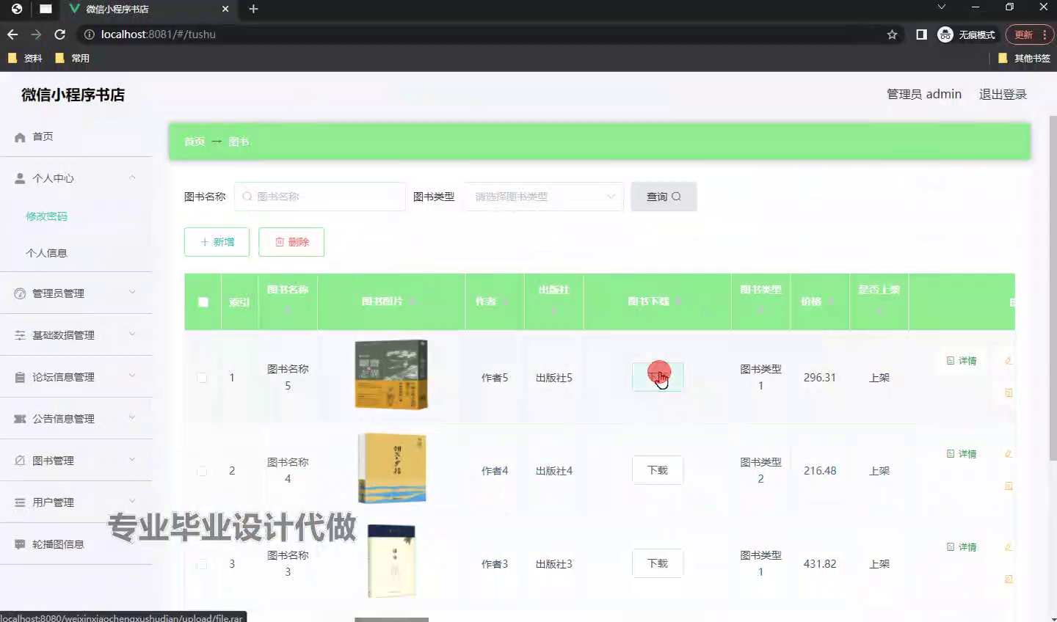Click the 基础数据管理 sidebar icon
Viewport: 1057px width, 622px height.
coord(20,335)
